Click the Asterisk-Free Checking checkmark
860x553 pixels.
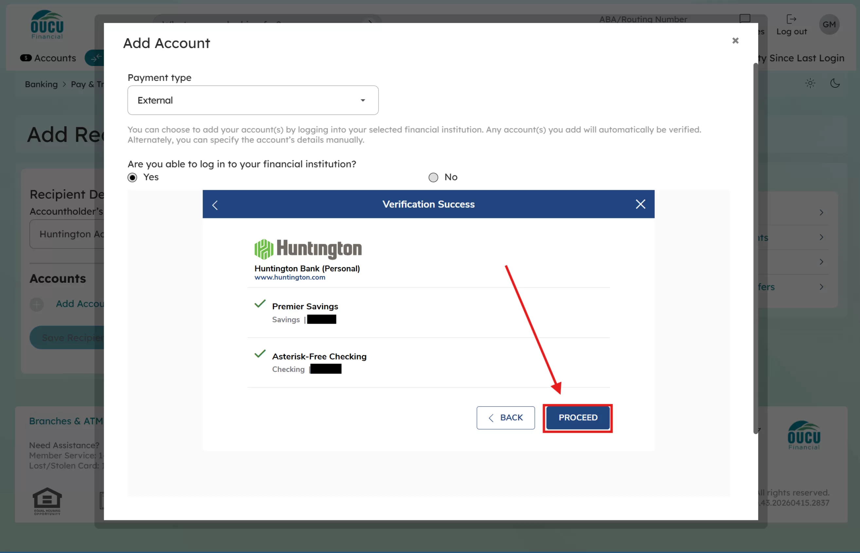[260, 354]
